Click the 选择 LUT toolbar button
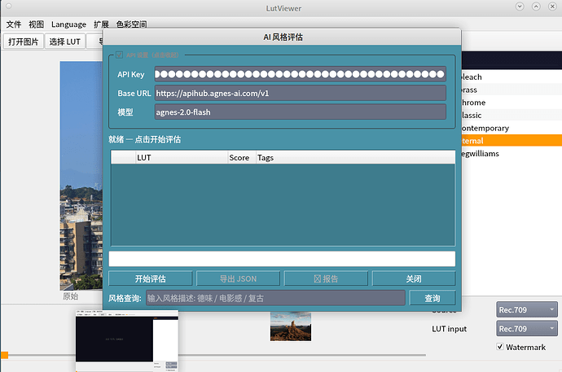Viewport: 562px width, 372px height. point(65,42)
